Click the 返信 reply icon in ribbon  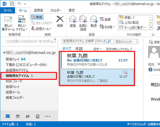point(73,19)
